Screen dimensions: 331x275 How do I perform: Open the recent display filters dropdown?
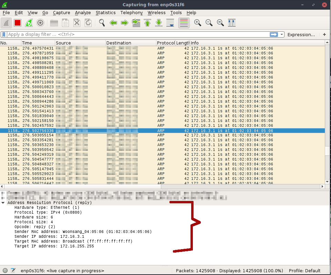[x=282, y=34]
